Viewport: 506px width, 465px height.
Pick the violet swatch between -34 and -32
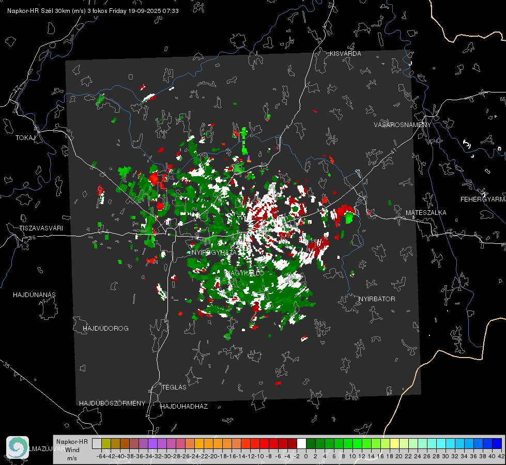pyautogui.click(x=152, y=443)
